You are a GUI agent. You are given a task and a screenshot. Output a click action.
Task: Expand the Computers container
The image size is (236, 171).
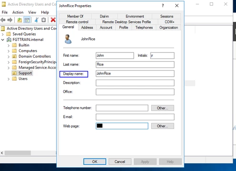[9, 51]
